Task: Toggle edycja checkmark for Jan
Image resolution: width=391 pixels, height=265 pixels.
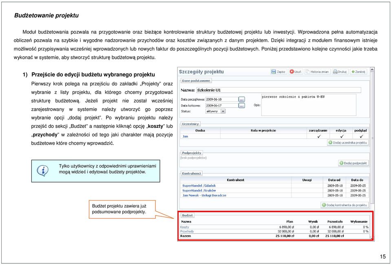Action: coord(341,136)
